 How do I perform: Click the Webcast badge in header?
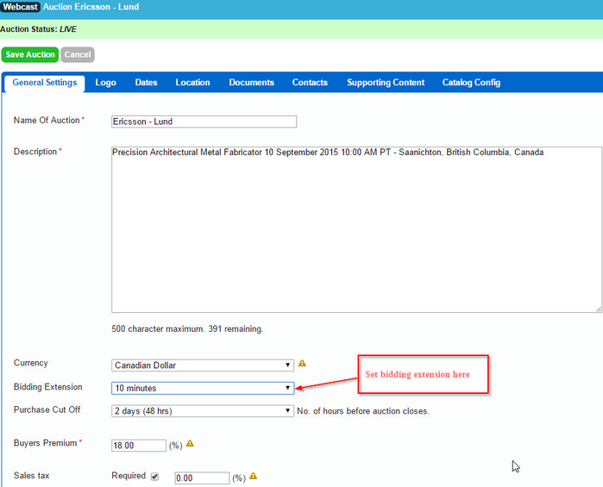pyautogui.click(x=20, y=7)
